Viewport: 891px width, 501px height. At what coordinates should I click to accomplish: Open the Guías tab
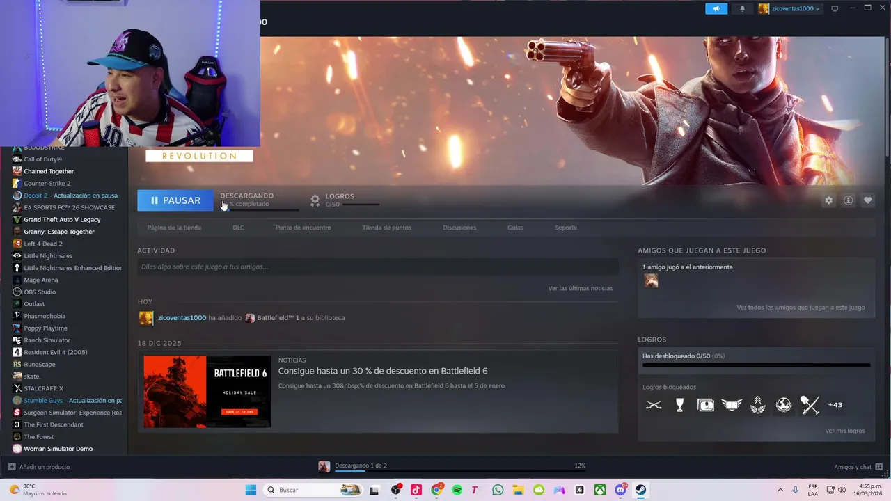coord(515,228)
